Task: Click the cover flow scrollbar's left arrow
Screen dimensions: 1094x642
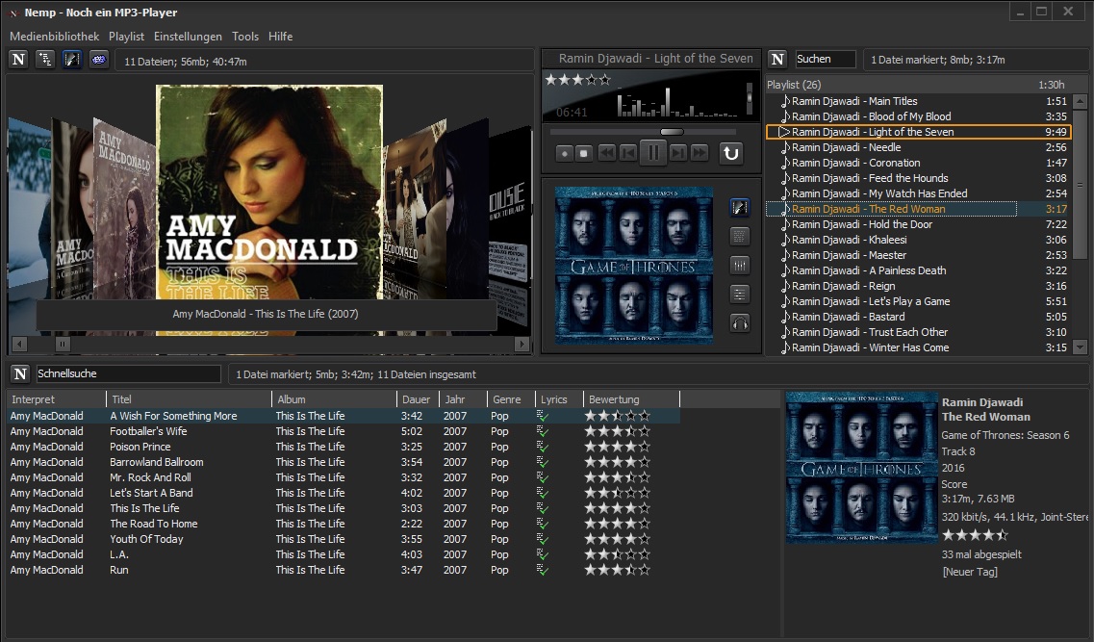Action: pos(19,344)
